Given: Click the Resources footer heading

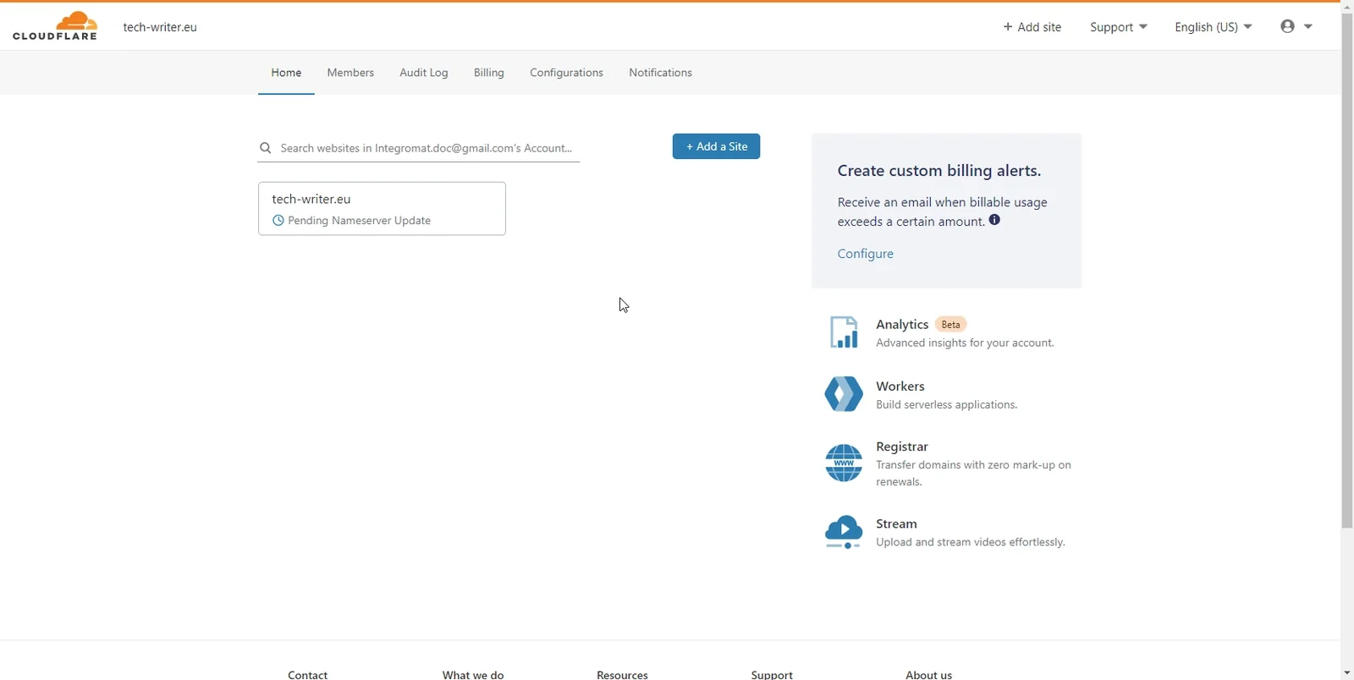Looking at the screenshot, I should pos(622,675).
